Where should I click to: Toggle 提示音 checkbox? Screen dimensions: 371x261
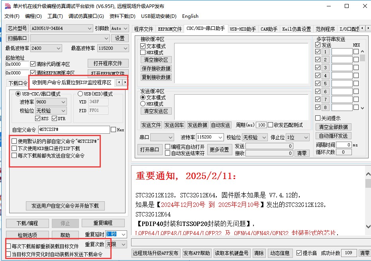pyautogui.click(x=299, y=253)
